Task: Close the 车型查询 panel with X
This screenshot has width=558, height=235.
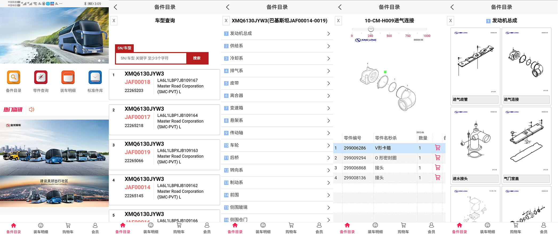Action: pyautogui.click(x=114, y=20)
